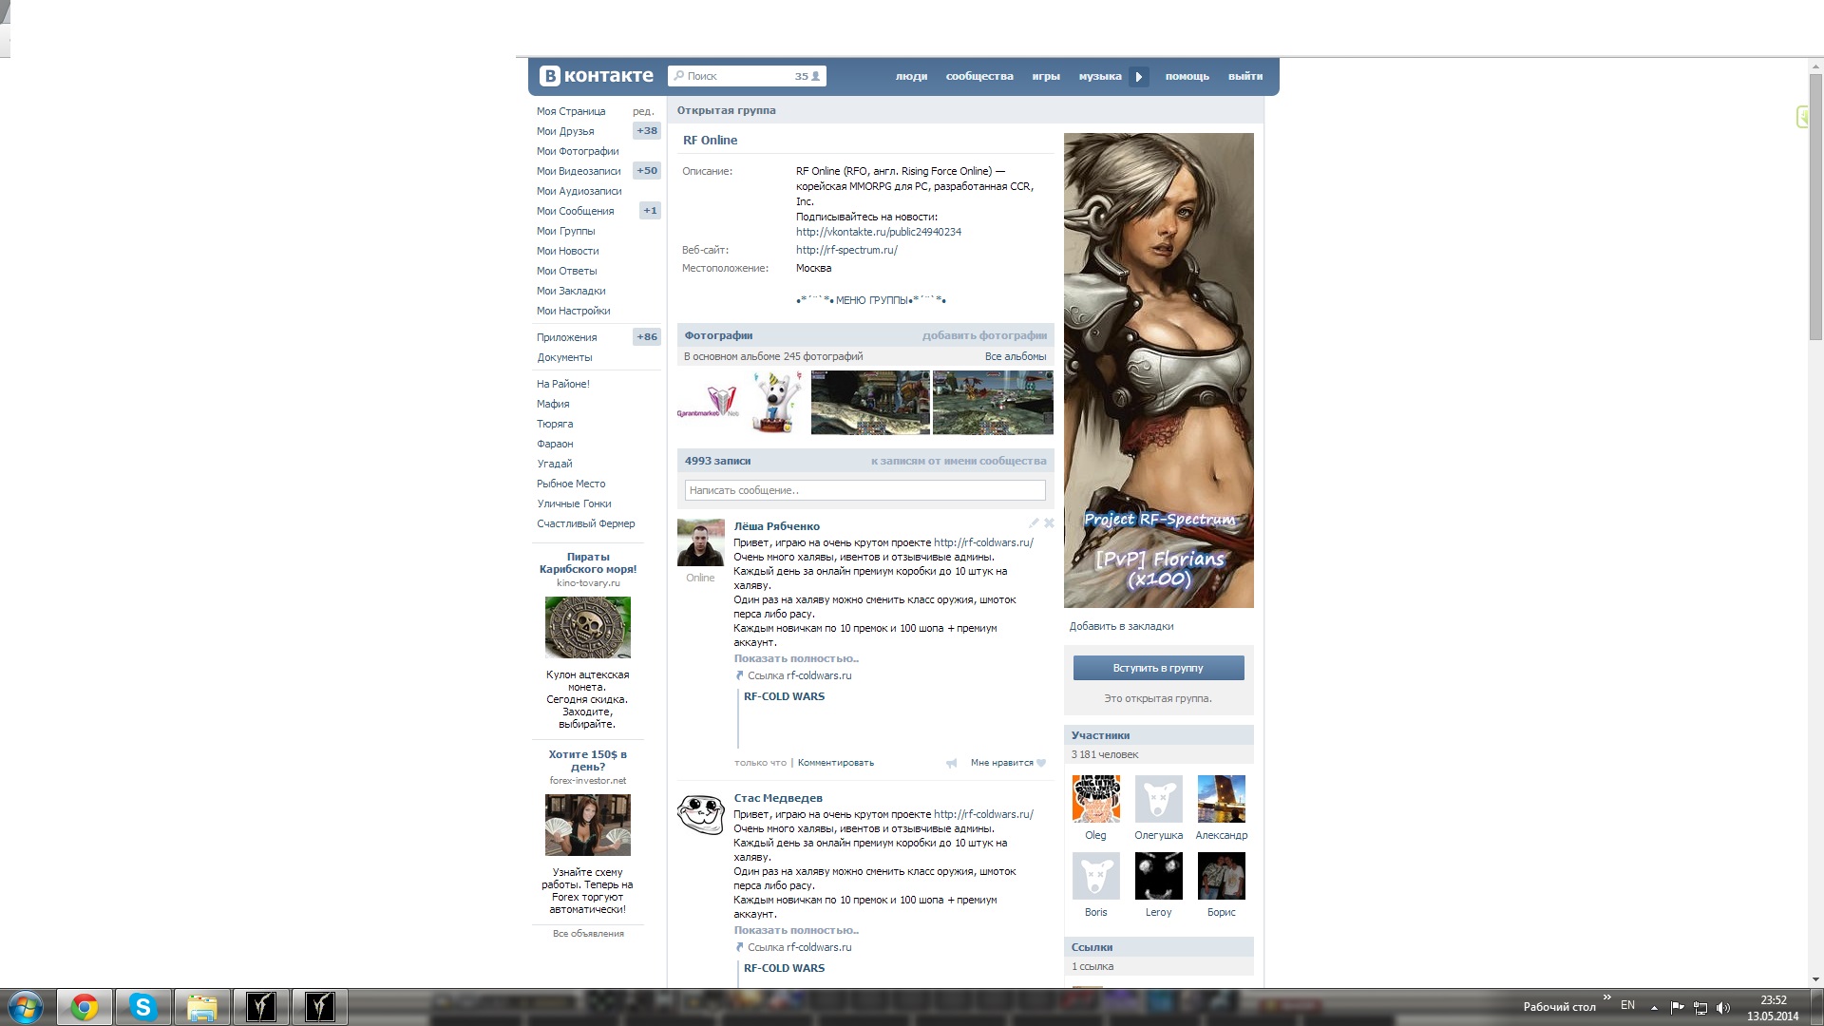Open the http://rf-spectrum.ru/ website link
The height and width of the screenshot is (1026, 1824).
(845, 250)
